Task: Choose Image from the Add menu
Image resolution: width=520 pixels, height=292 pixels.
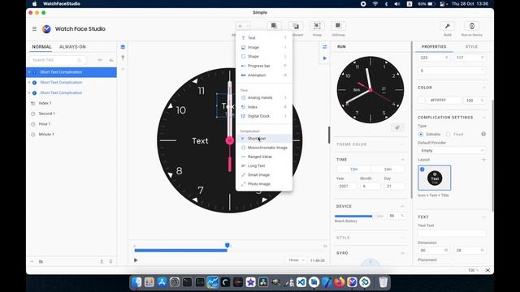Action: tap(264, 47)
